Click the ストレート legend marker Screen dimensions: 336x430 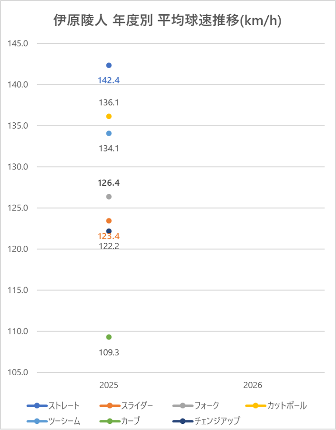(37, 406)
